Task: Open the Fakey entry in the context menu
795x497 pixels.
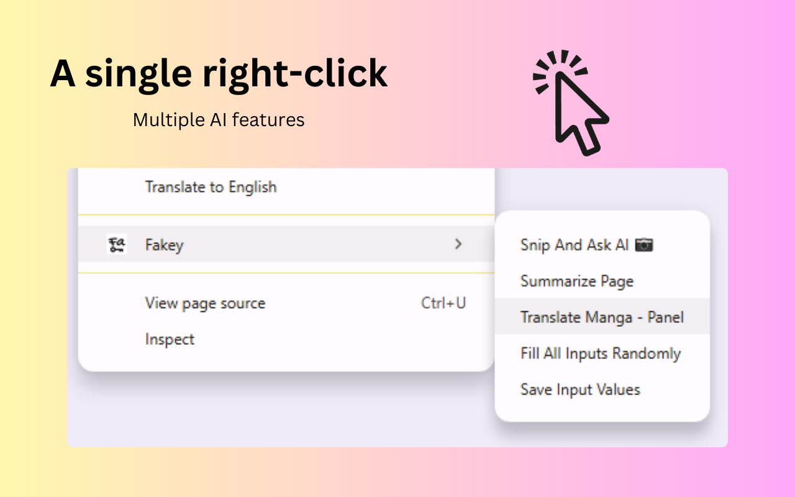Action: pyautogui.click(x=164, y=245)
